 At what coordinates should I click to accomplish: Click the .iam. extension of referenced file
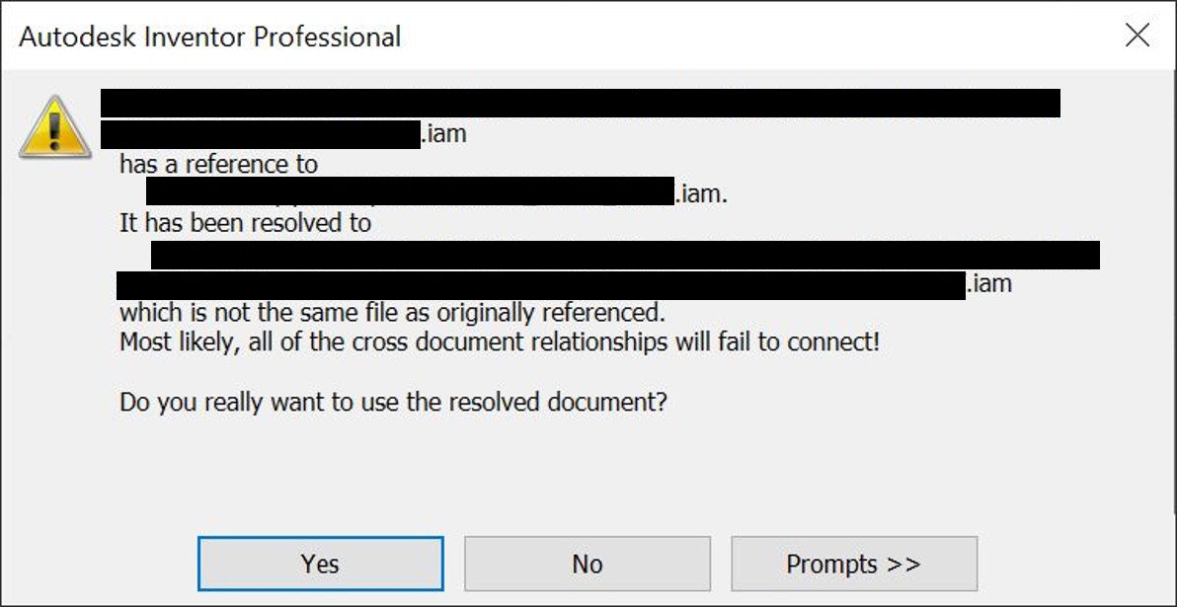point(700,193)
